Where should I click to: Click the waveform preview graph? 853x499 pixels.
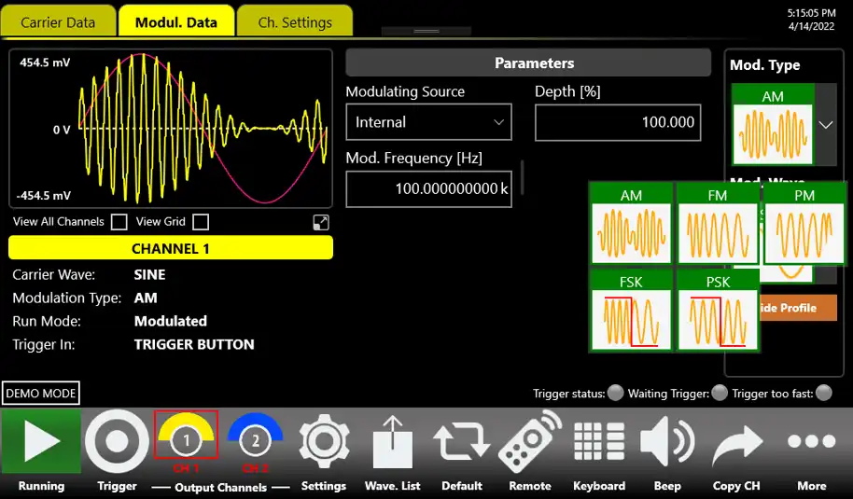[x=170, y=129]
